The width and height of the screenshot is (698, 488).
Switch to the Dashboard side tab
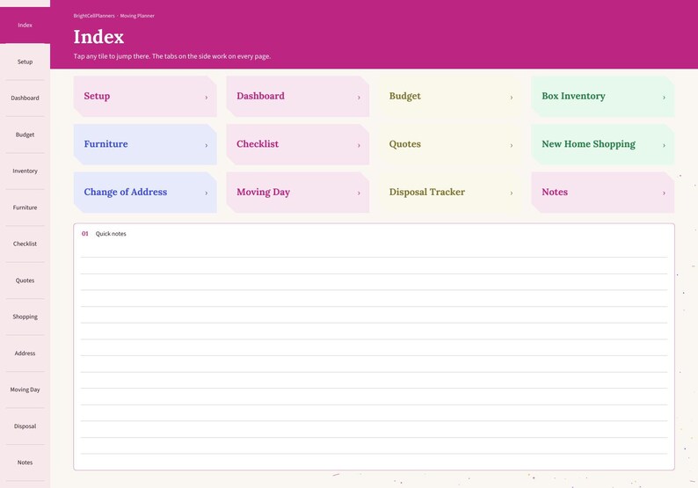[x=25, y=98]
